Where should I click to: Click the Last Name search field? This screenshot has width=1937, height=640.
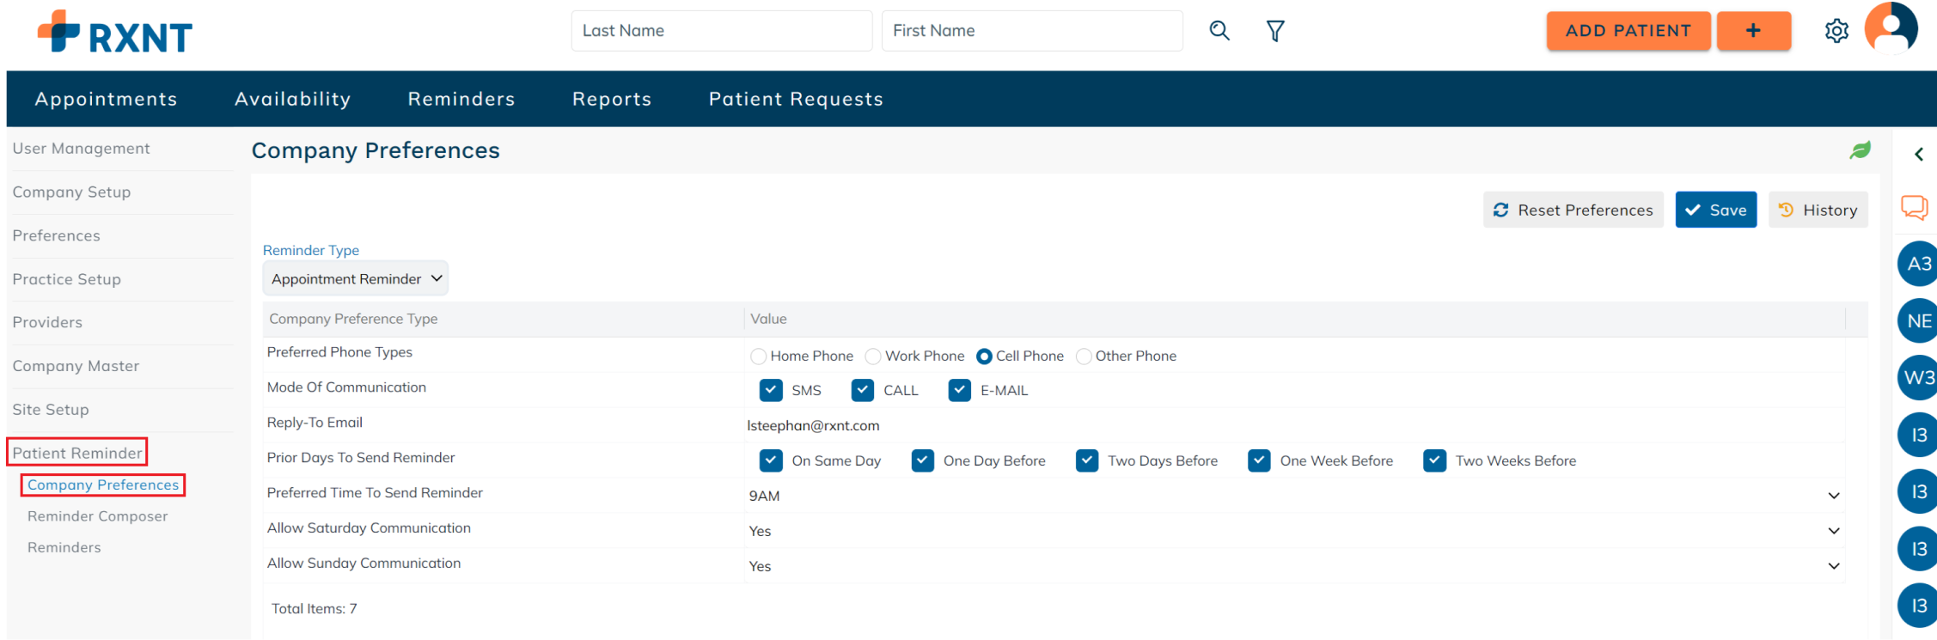[x=721, y=31]
